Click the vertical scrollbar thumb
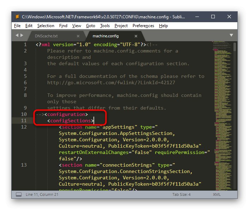 click(235, 47)
